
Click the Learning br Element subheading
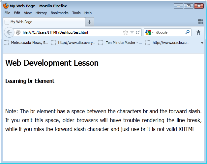coord(30,81)
